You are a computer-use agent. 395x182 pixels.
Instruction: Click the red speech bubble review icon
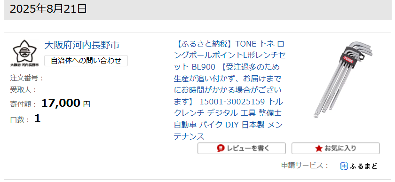click(221, 149)
